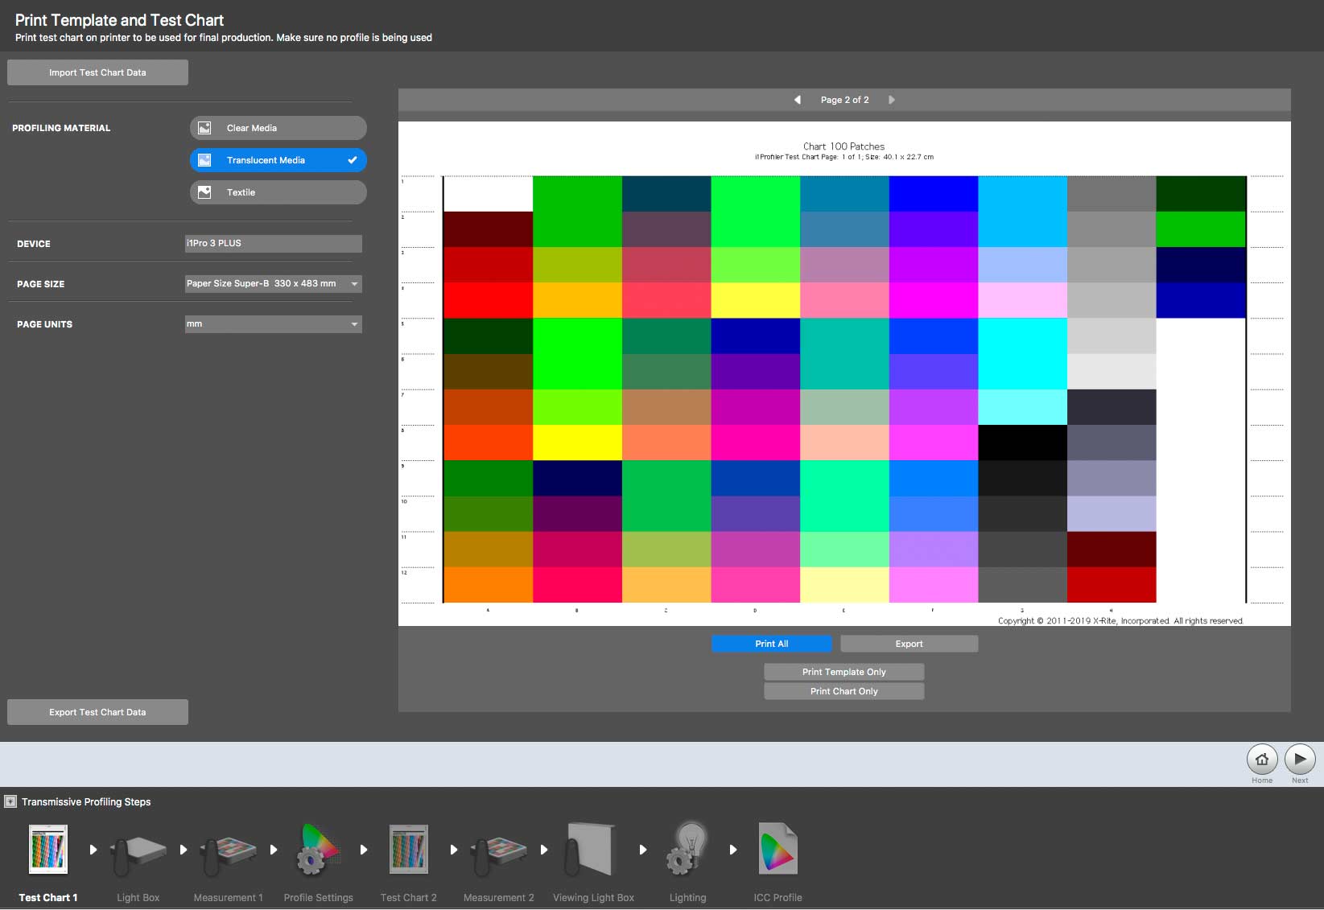Click the Export button
Screen dimensions: 1324x910
pos(909,644)
